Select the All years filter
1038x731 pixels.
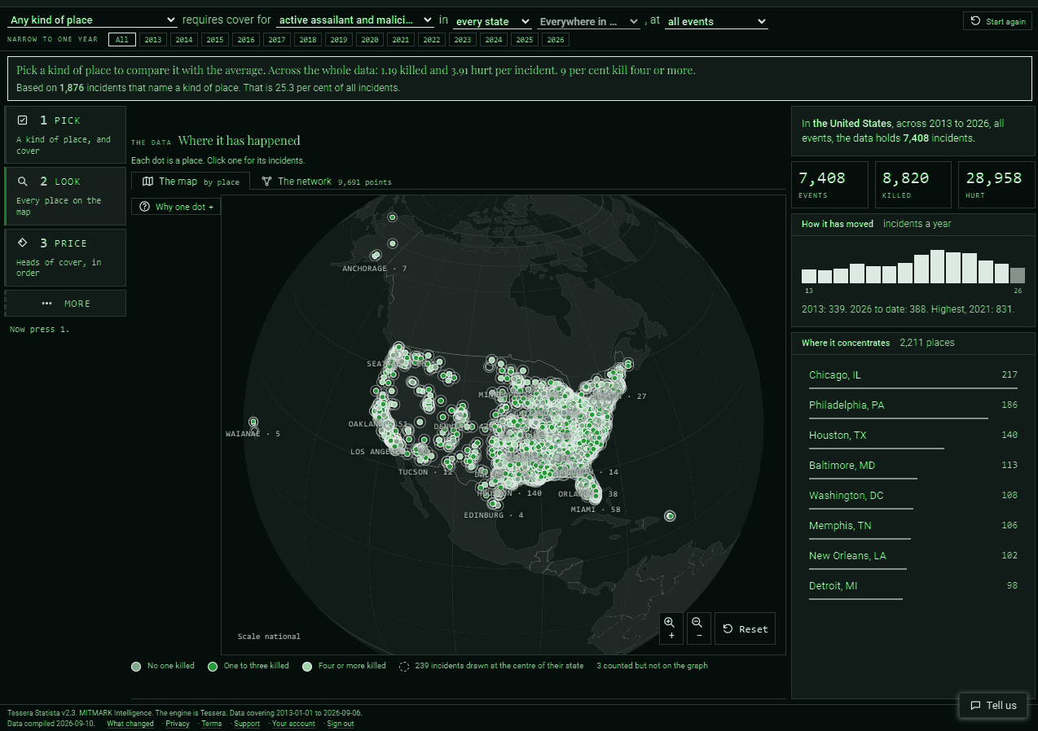[121, 39]
